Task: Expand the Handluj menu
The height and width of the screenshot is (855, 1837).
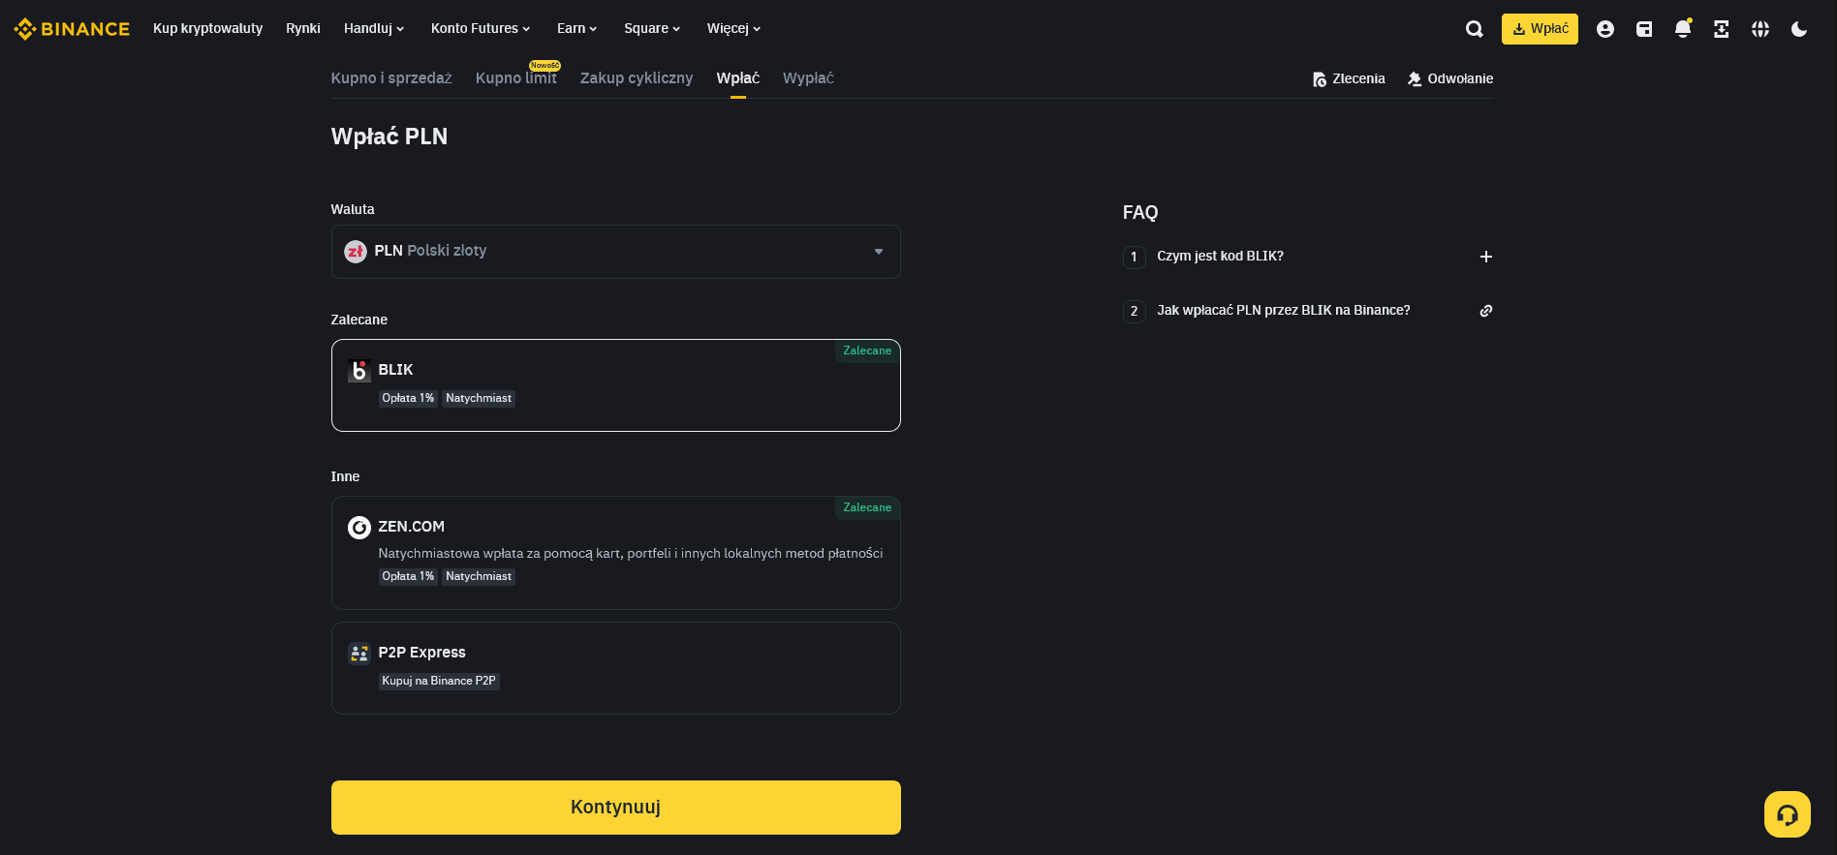Action: 373,29
